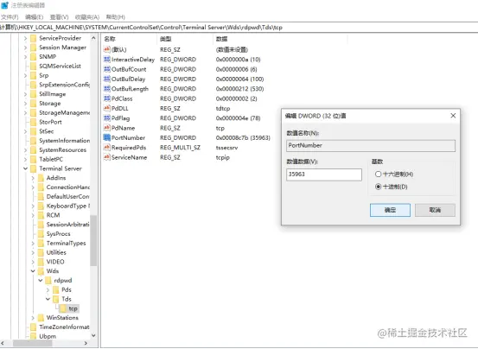
Task: Collapse the Wds tree node
Action: tap(33, 271)
